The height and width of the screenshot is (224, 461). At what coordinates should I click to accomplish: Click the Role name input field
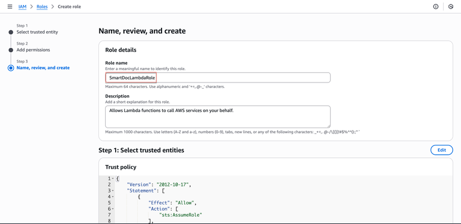[218, 77]
